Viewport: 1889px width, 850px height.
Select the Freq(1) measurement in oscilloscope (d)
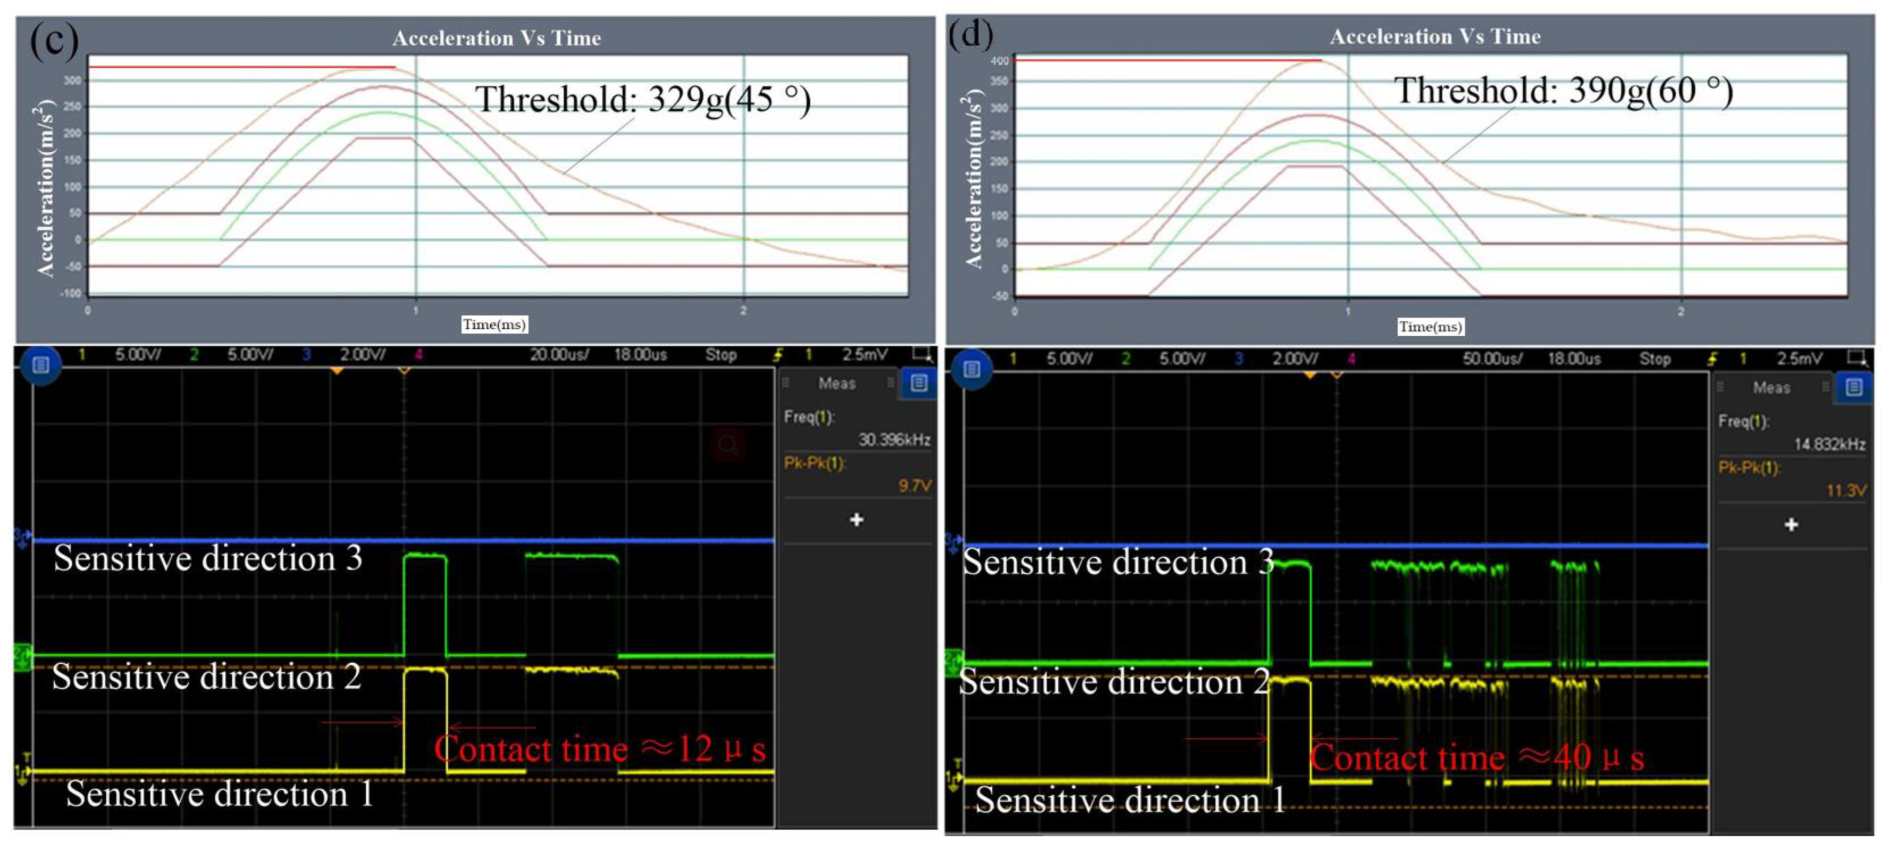[x=1744, y=421]
